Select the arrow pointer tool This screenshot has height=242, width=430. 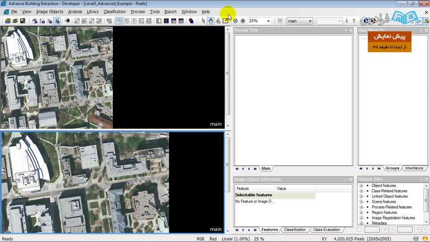(203, 21)
